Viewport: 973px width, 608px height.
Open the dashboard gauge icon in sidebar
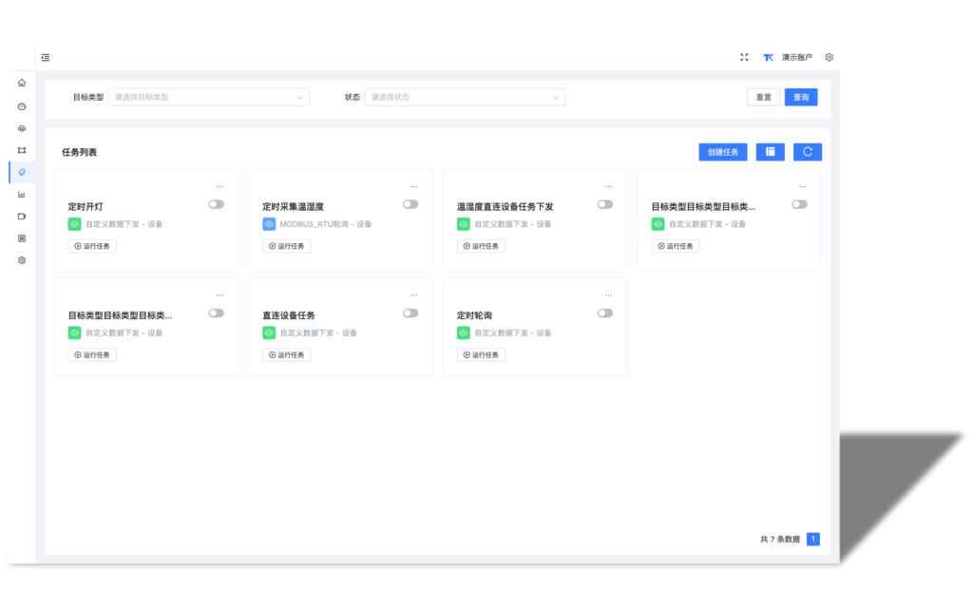(22, 106)
